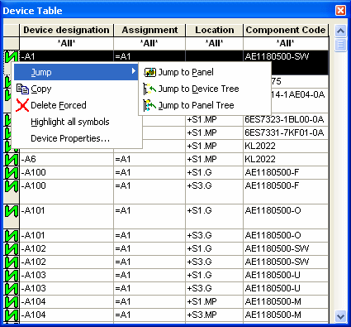
Task: Click AE1180500-M in the +S1.MP row
Action: (273, 301)
